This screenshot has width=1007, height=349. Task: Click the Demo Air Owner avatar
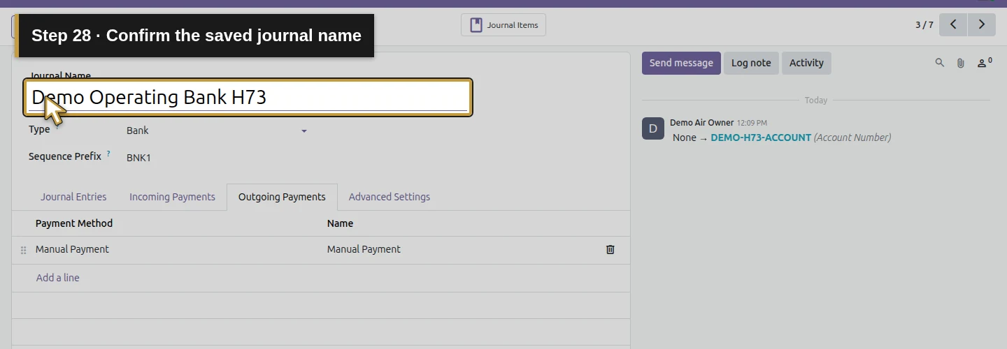click(x=653, y=128)
